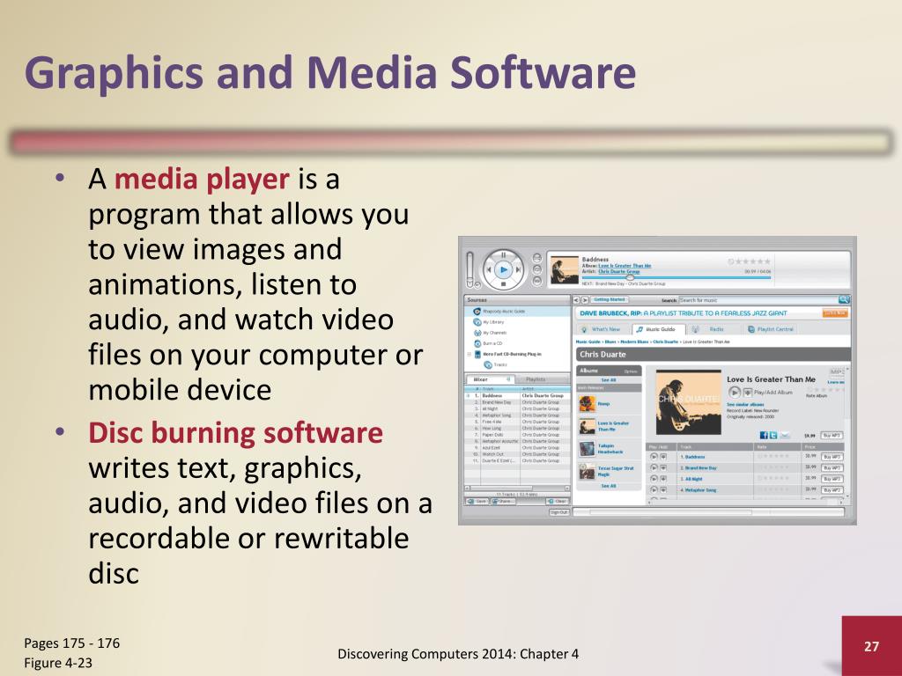Click the Blues breadcrumb link

click(x=610, y=342)
